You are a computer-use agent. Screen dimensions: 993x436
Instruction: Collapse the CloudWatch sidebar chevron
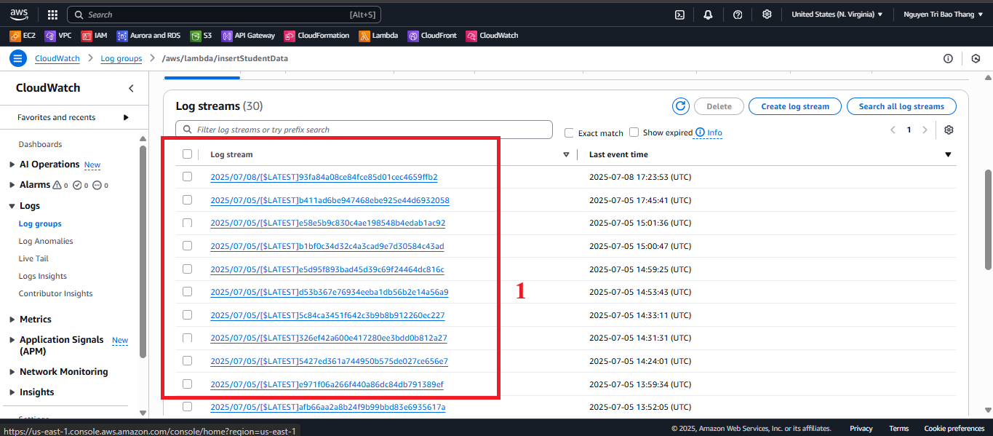(131, 88)
